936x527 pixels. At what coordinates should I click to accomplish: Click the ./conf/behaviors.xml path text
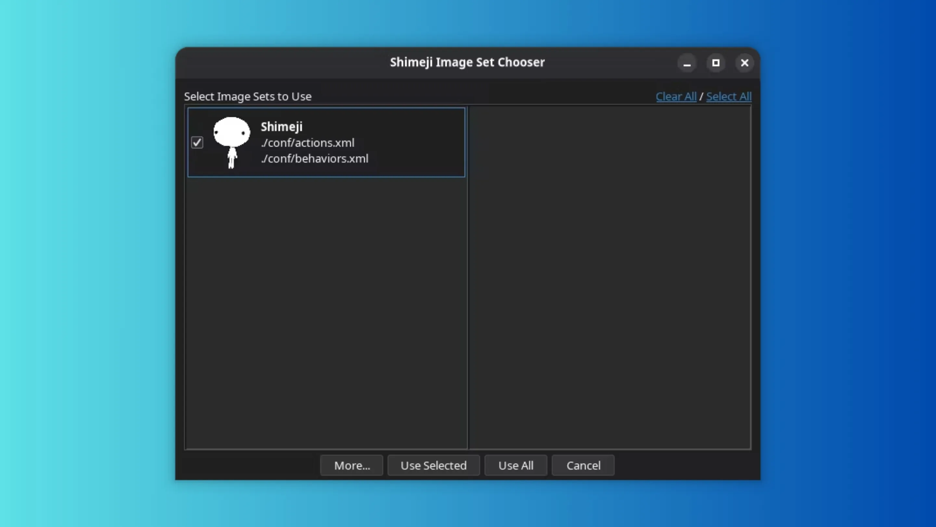(x=314, y=158)
